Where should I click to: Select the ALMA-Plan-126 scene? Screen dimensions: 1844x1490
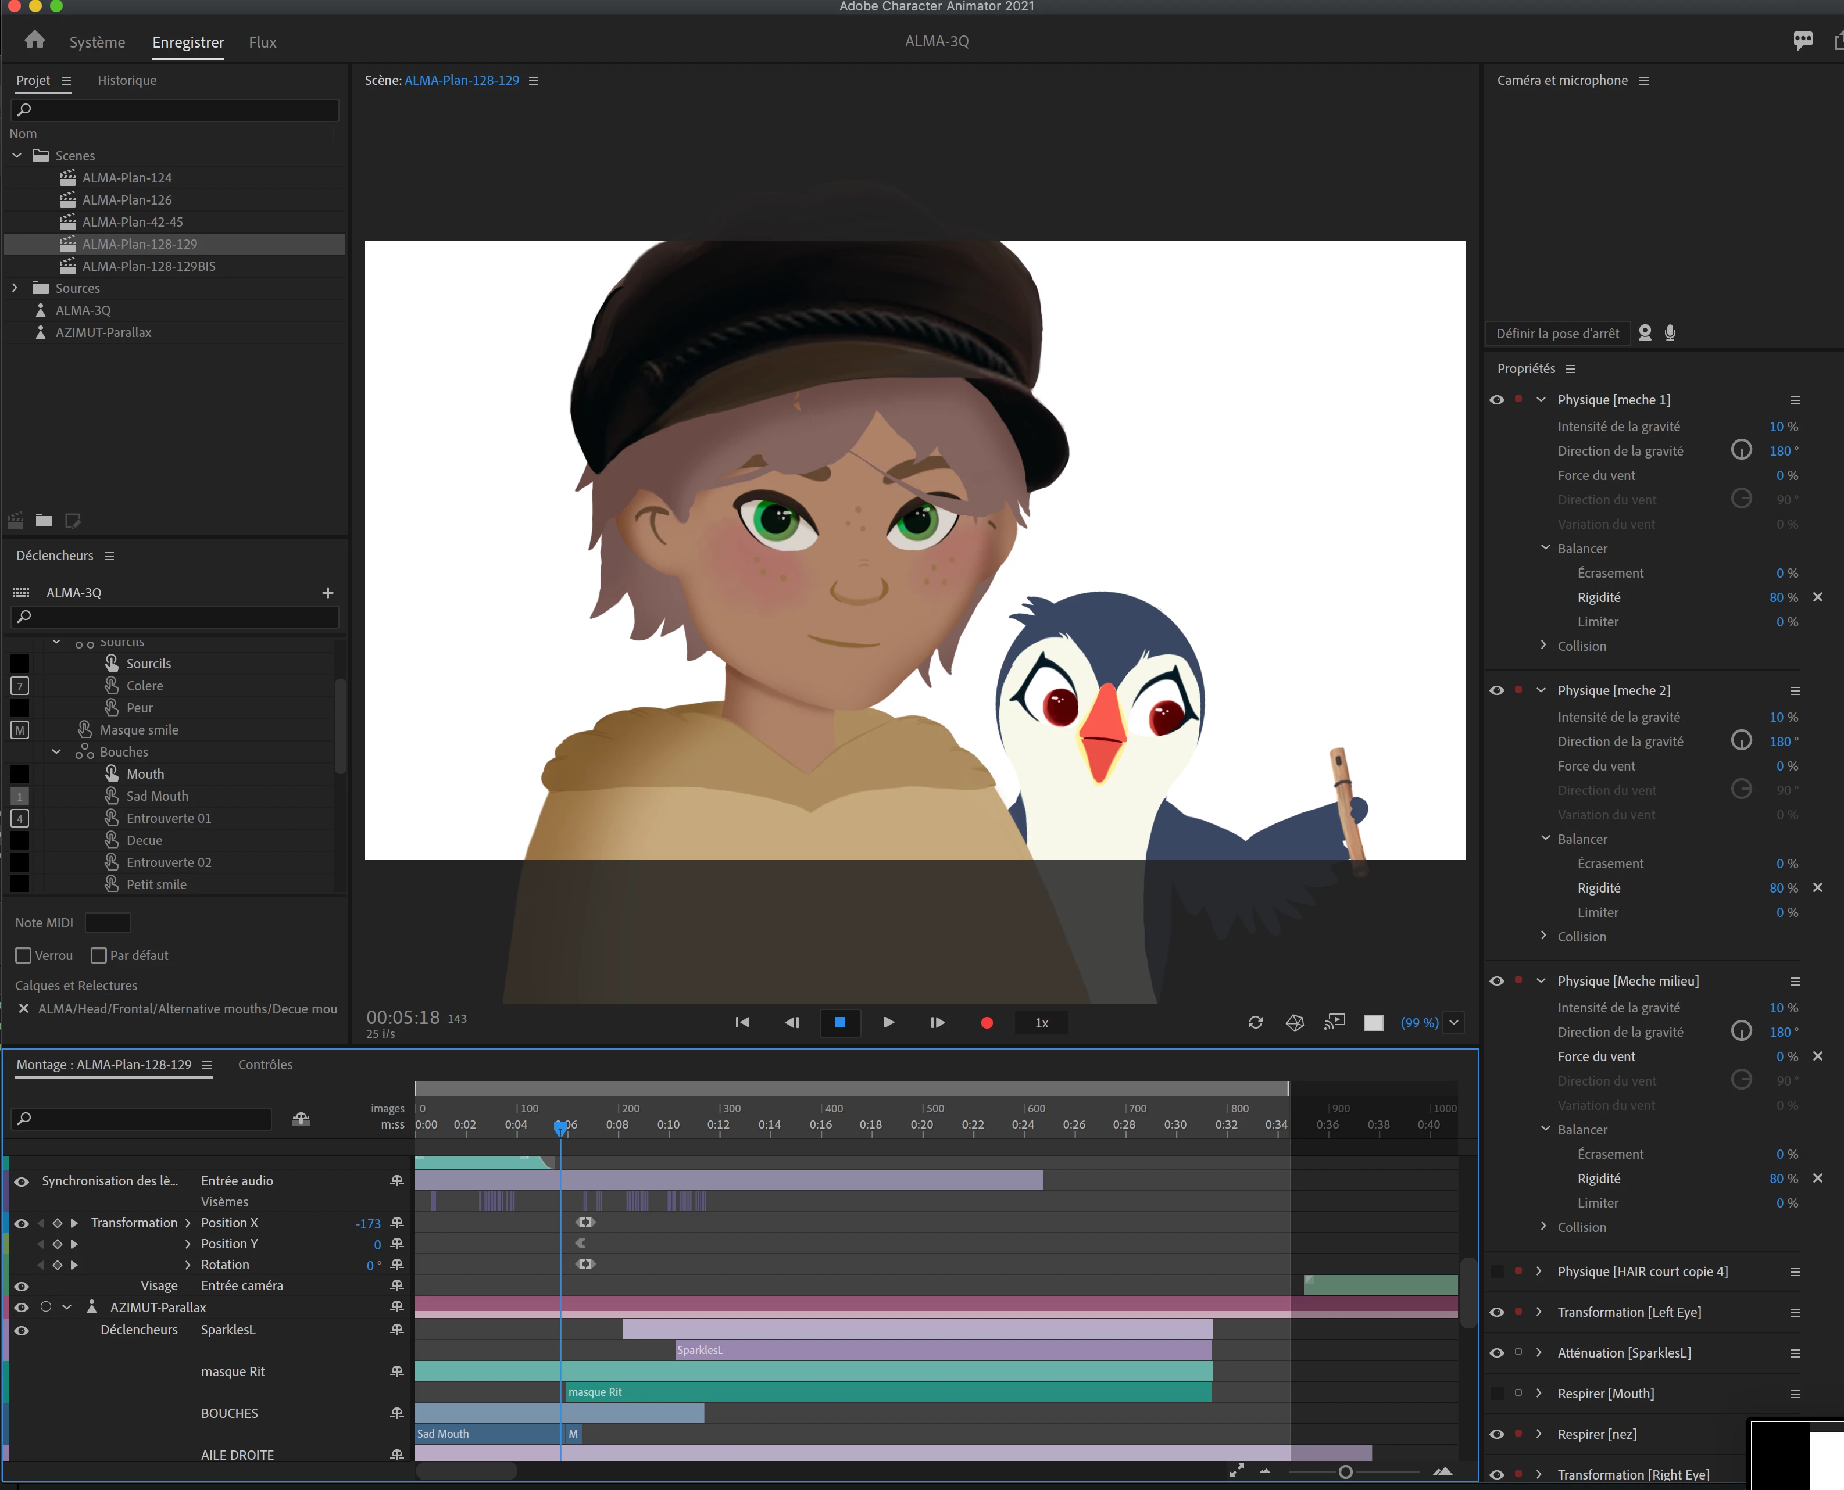[127, 200]
